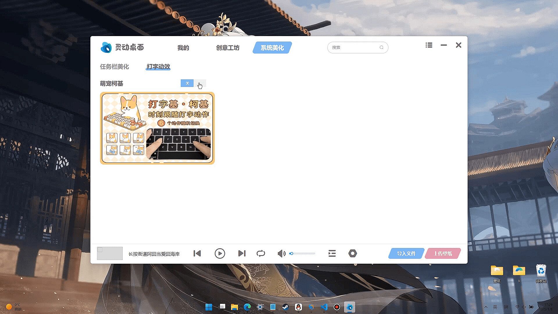Skip to next wallpaper
The width and height of the screenshot is (558, 314).
(x=242, y=254)
